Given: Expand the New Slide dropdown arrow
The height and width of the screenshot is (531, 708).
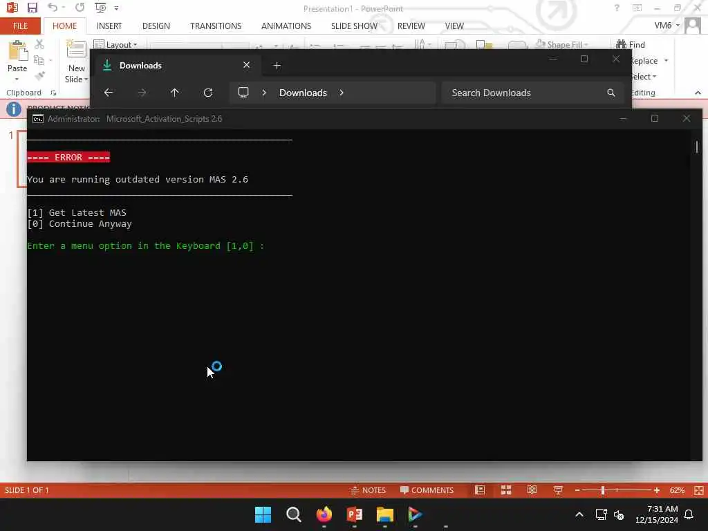Looking at the screenshot, I should pyautogui.click(x=86, y=80).
